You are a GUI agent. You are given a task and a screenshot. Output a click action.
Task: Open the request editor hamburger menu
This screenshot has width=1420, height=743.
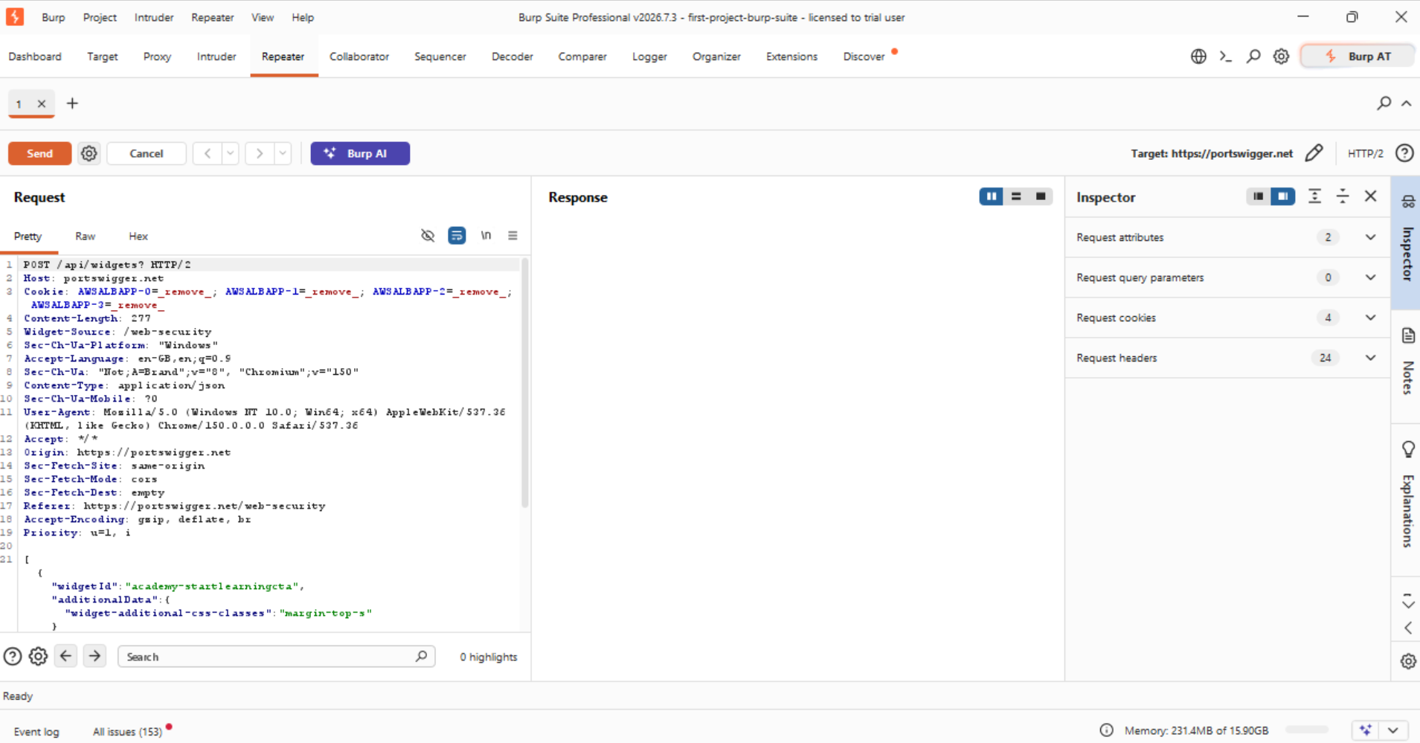[x=513, y=236]
